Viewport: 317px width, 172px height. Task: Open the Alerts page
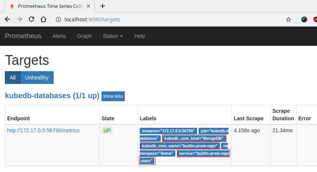[59, 36]
